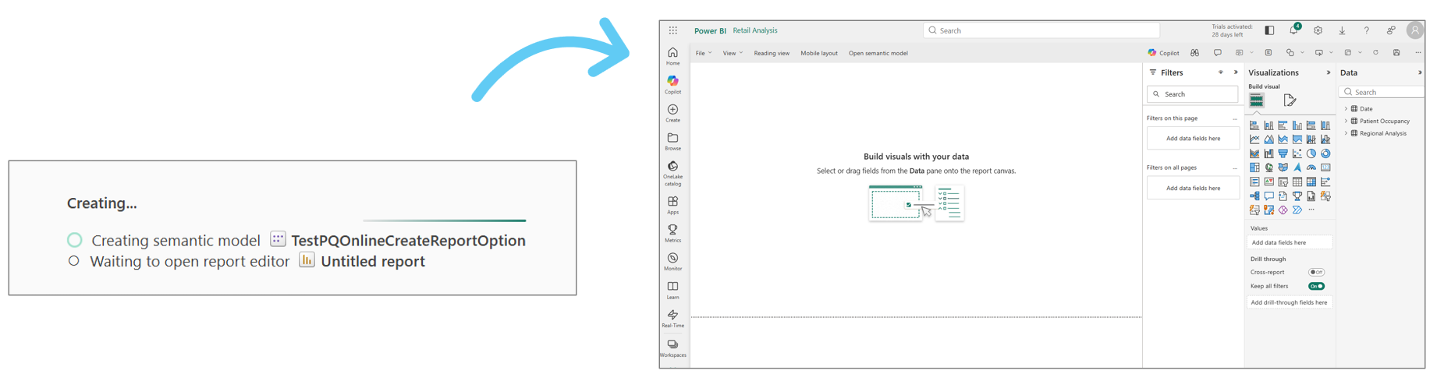
Task: Click the Retail Analysis workspace link
Action: (x=755, y=30)
